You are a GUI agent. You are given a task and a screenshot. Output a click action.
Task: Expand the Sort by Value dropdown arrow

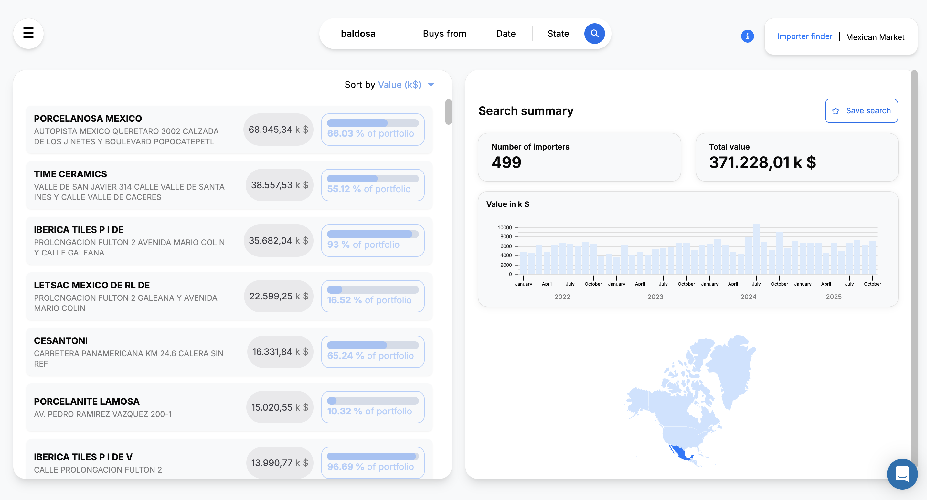431,85
